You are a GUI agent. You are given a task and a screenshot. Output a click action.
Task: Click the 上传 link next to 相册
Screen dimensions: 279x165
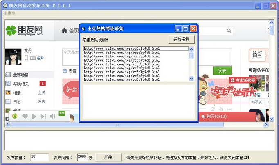42,92
